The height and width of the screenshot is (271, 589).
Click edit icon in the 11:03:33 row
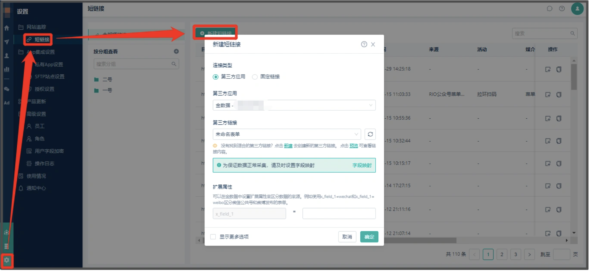point(548,95)
